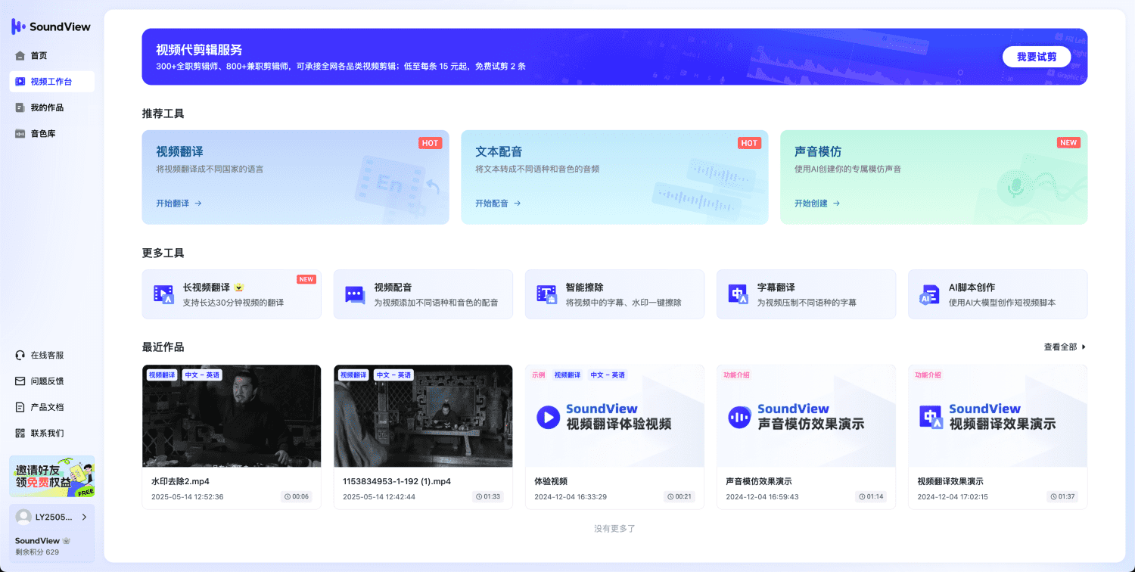Screen dimensions: 1135x572
Task: Click the 在线客服 headset icon
Action: point(20,355)
